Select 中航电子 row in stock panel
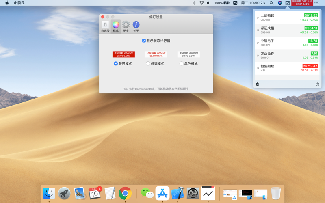 [x=287, y=43]
